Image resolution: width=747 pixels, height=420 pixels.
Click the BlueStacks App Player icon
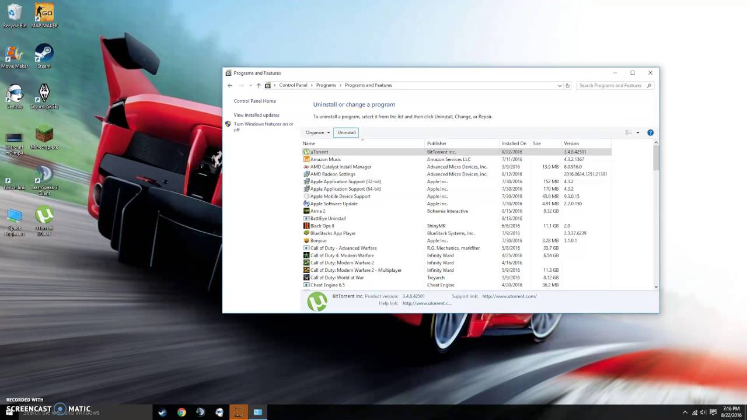pyautogui.click(x=306, y=233)
